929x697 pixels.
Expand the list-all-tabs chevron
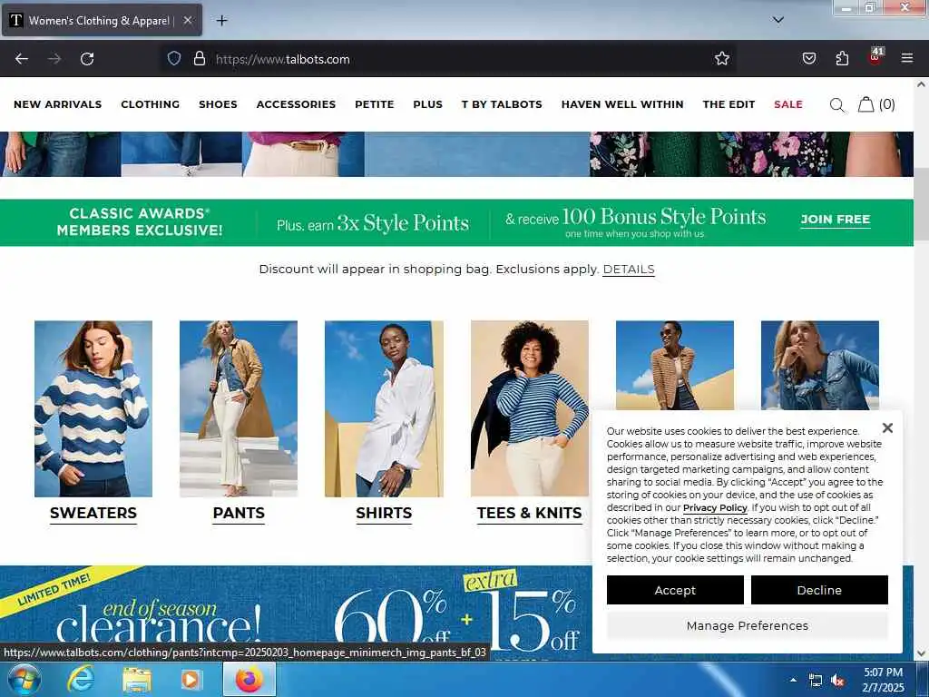click(x=778, y=20)
